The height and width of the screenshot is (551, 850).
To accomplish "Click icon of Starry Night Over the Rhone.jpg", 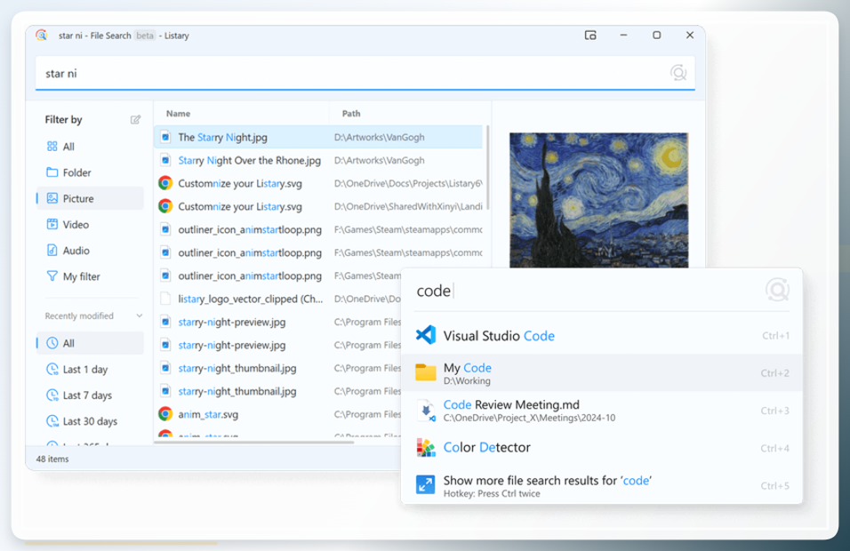I will tap(166, 160).
